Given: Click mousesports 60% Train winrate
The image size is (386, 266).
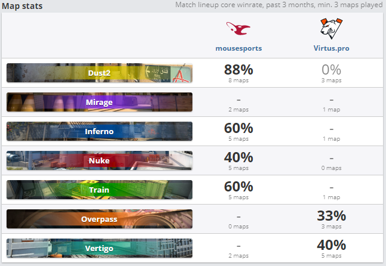Looking at the screenshot, I should click(238, 187).
